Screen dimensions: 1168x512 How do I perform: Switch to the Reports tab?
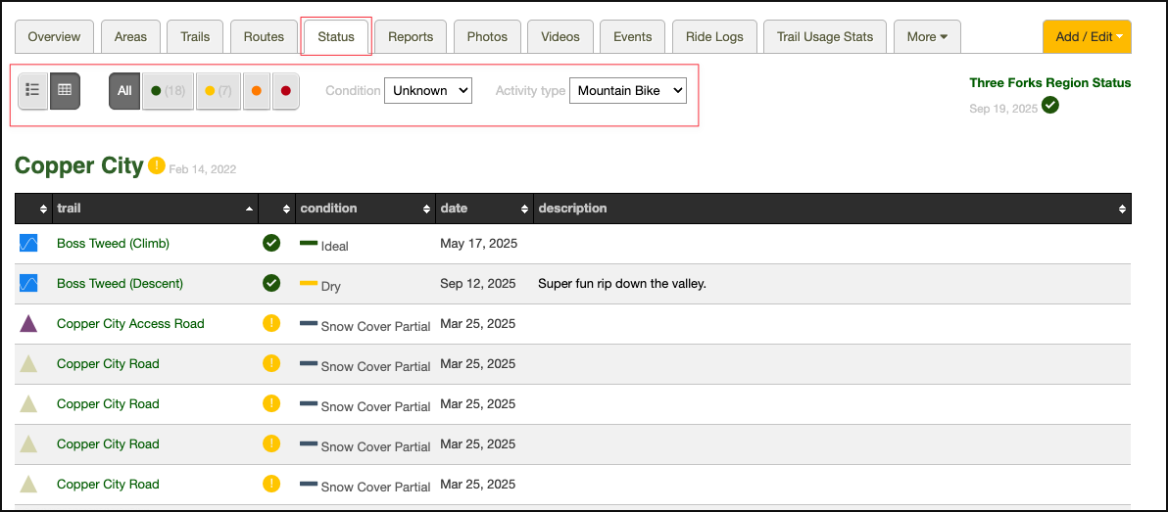click(411, 37)
